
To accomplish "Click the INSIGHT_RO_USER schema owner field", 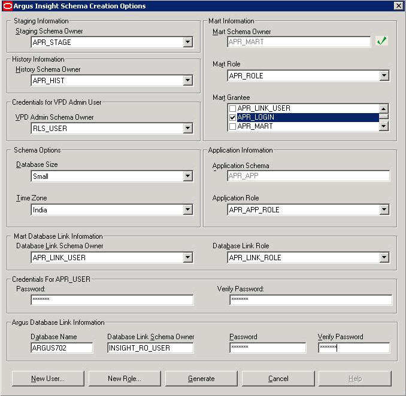I will (150, 348).
